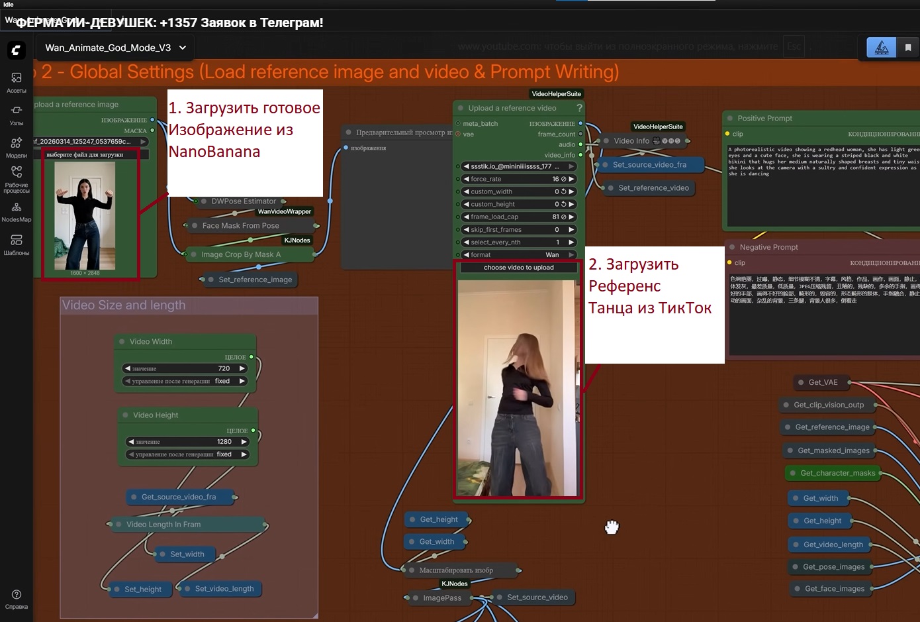This screenshot has width=920, height=622.
Task: Click the dance reference video preview
Action: click(x=517, y=388)
